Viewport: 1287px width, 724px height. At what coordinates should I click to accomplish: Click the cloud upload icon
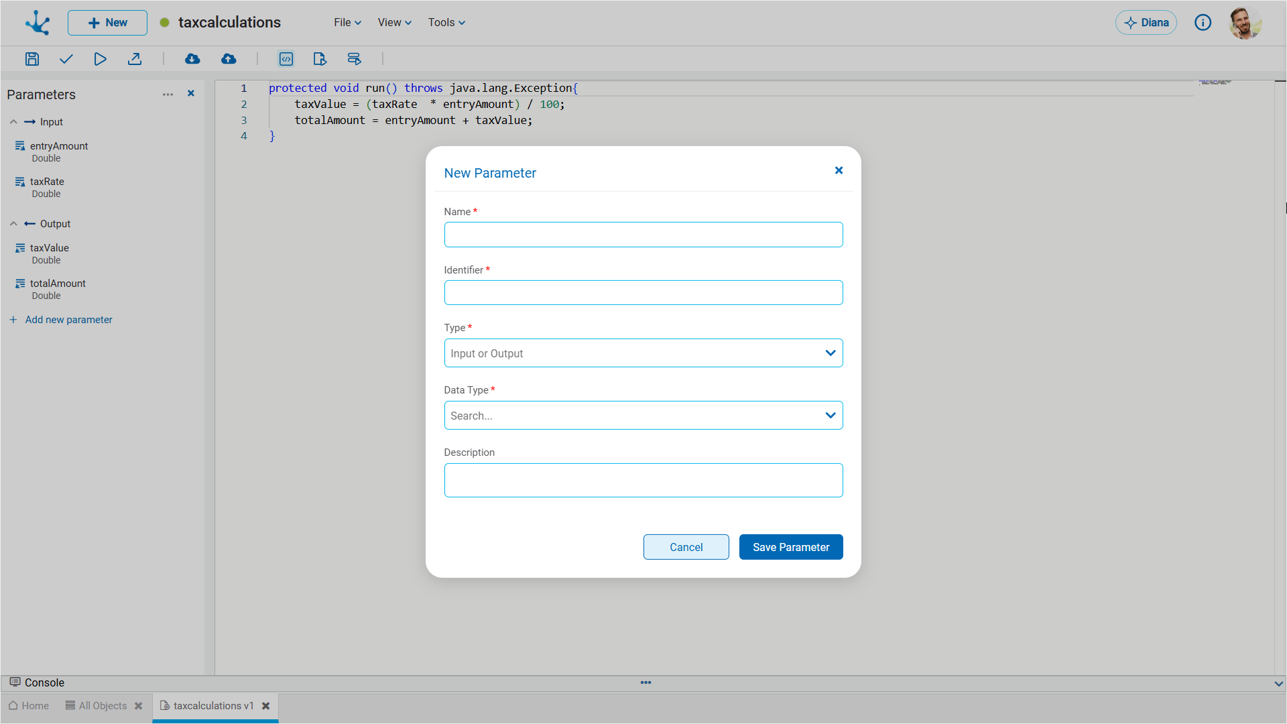[x=229, y=59]
